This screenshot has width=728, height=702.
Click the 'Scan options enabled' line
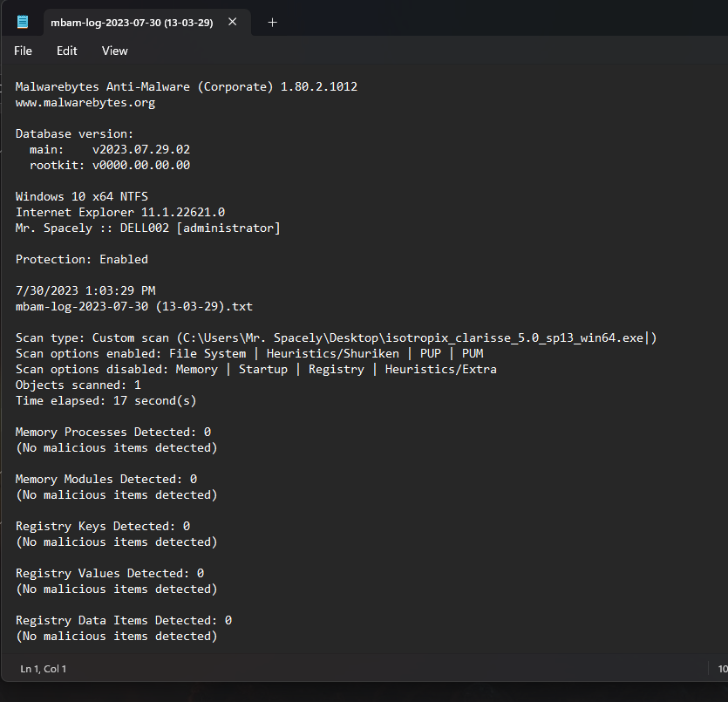point(249,353)
